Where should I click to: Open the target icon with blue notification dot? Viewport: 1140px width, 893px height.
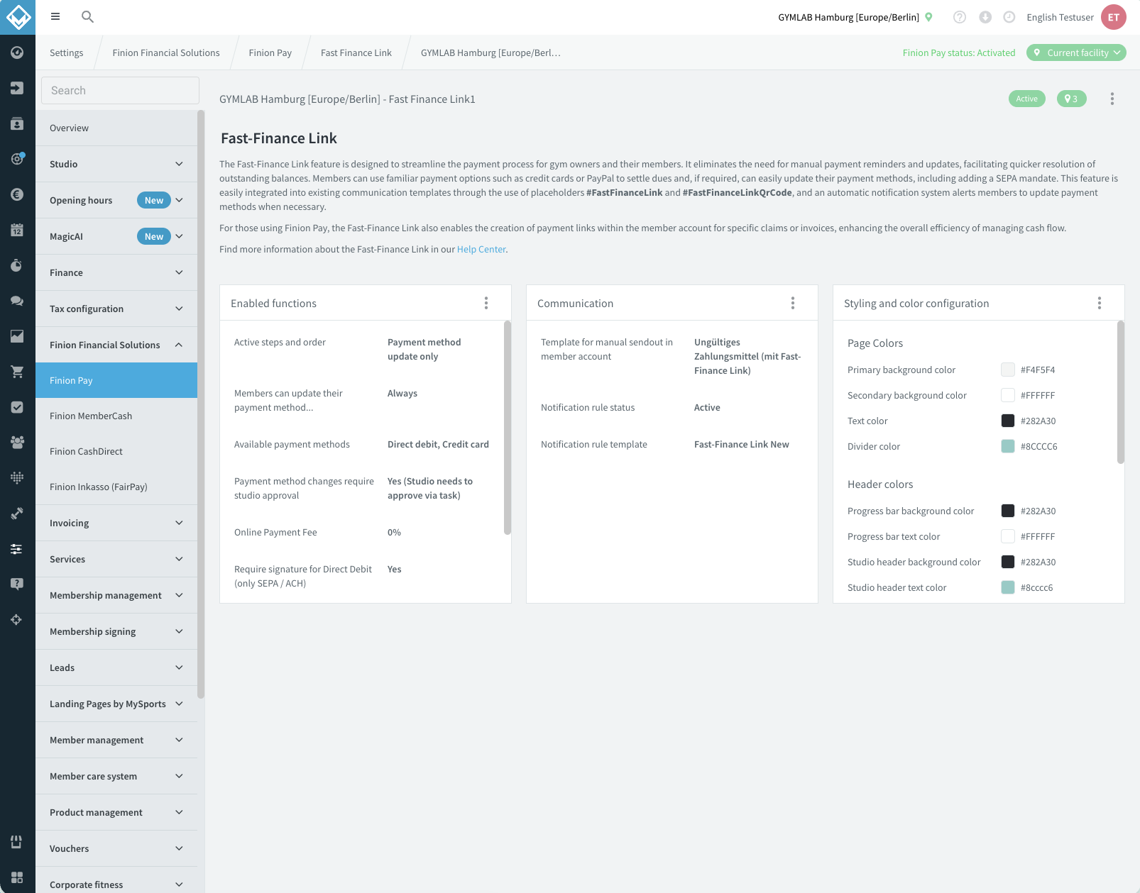click(17, 159)
